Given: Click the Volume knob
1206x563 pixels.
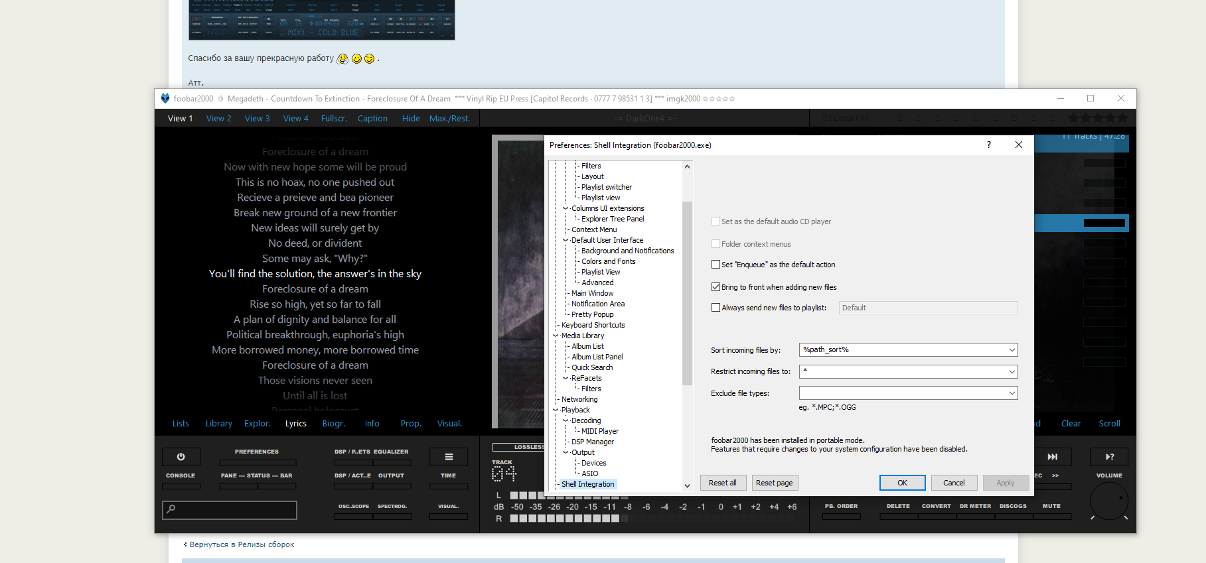Looking at the screenshot, I should [1108, 501].
